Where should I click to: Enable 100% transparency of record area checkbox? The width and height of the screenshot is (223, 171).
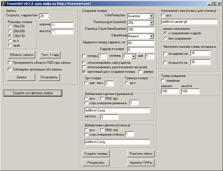[10, 63]
